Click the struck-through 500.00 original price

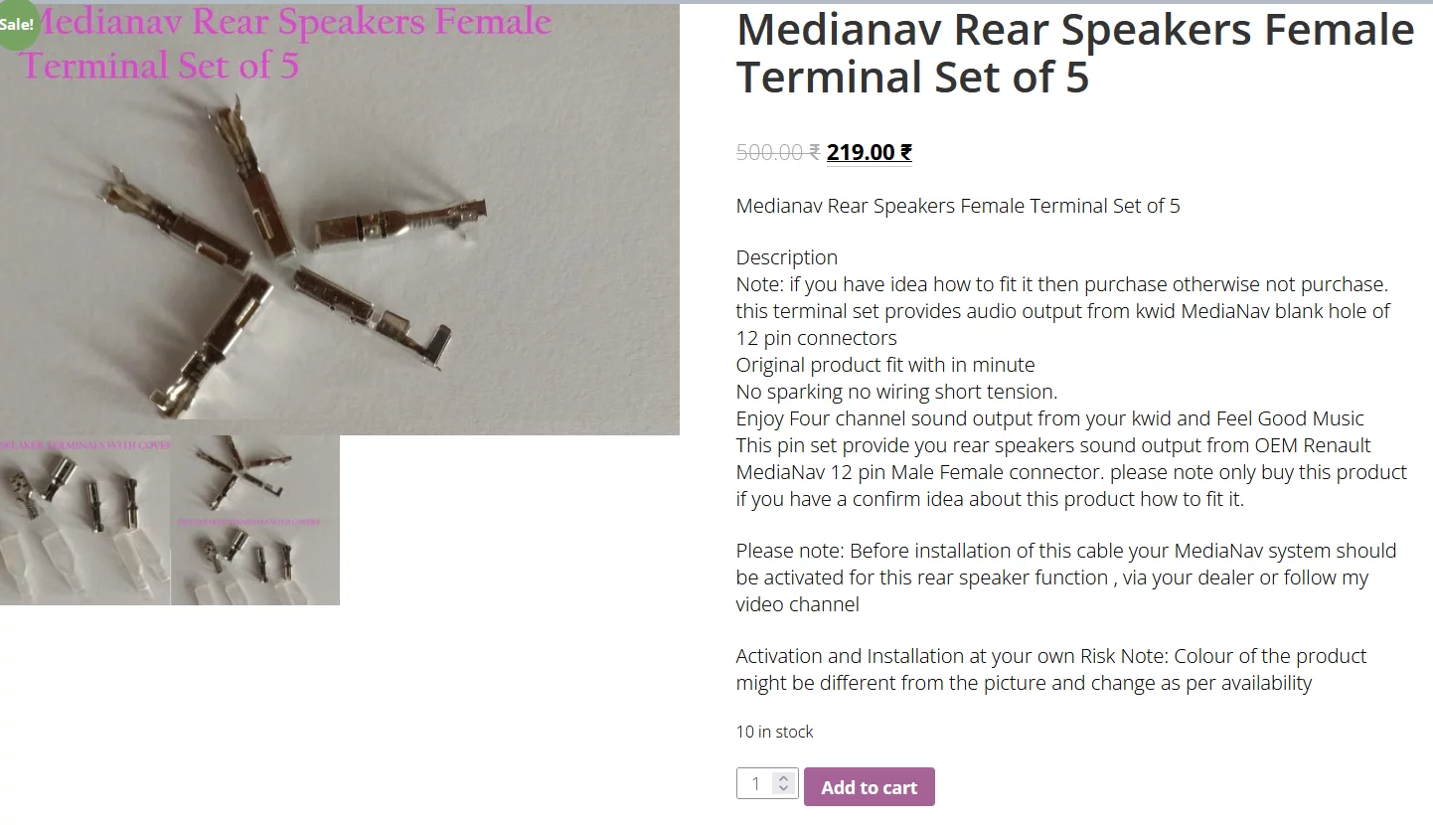click(778, 152)
